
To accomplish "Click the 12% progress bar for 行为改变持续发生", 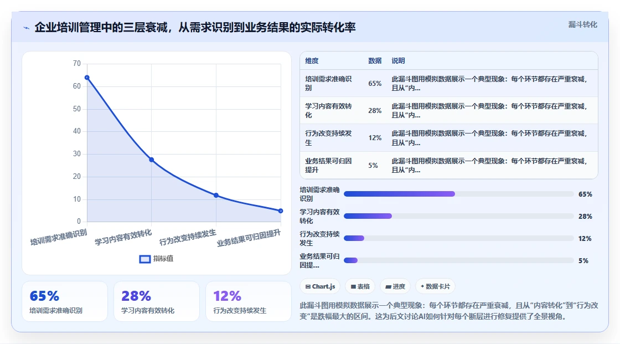I will click(459, 238).
